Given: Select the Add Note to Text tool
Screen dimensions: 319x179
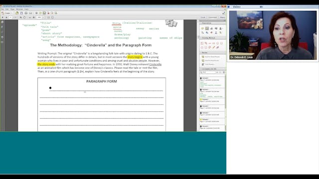Looking at the screenshot, I should point(220,32).
